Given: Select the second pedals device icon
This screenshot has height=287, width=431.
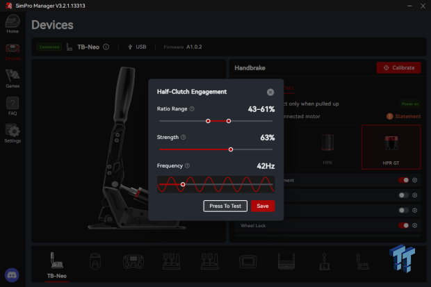Looking at the screenshot, I should 210,261.
